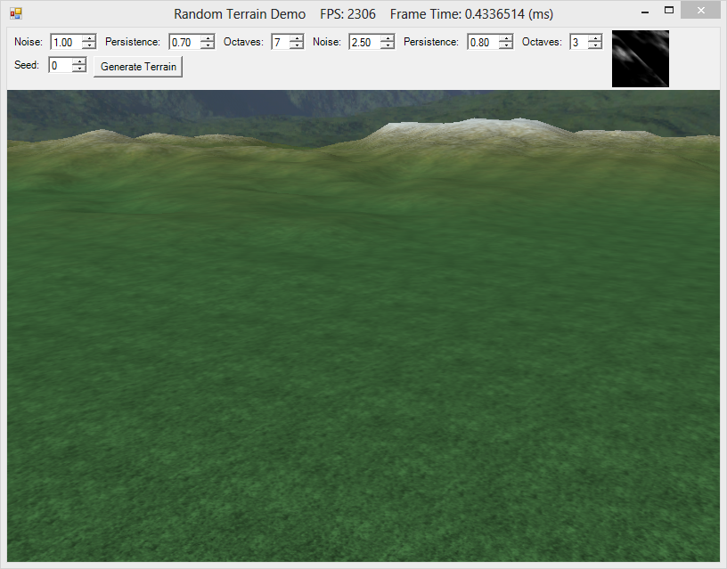
Task: Decrease the first Noise value with down arrow
Action: (88, 45)
